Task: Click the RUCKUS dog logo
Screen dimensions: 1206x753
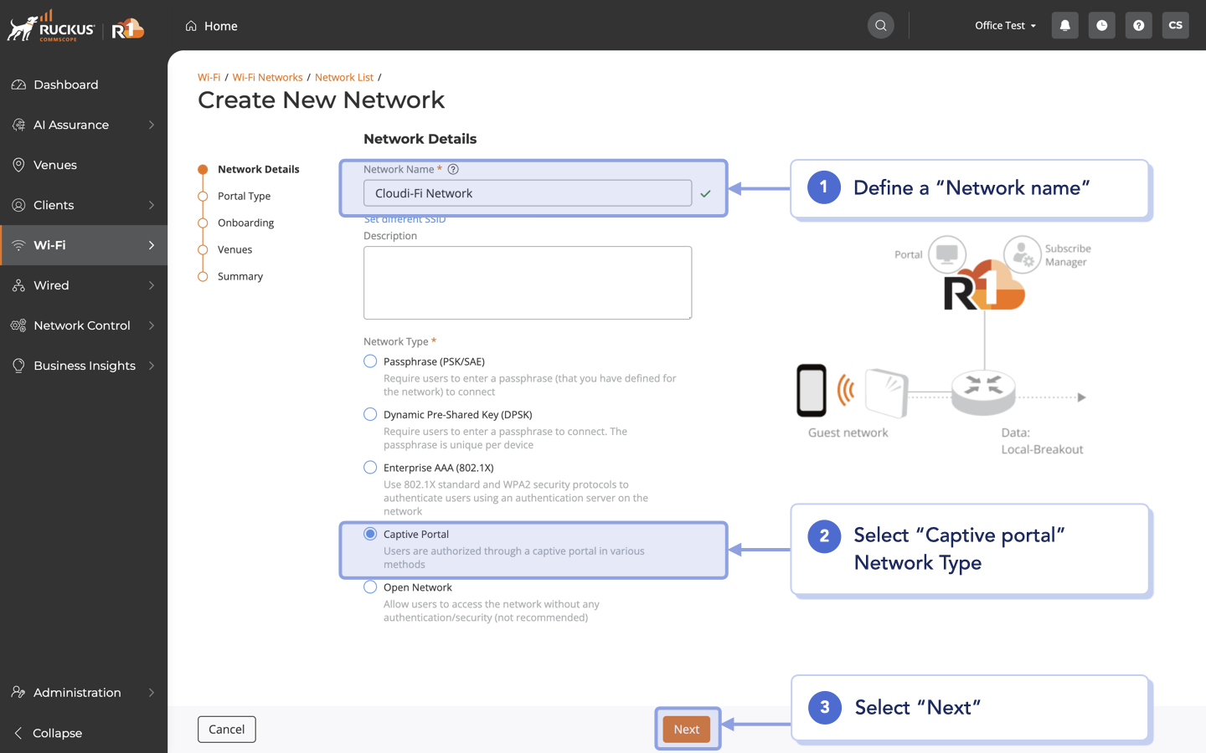Action: (50, 26)
